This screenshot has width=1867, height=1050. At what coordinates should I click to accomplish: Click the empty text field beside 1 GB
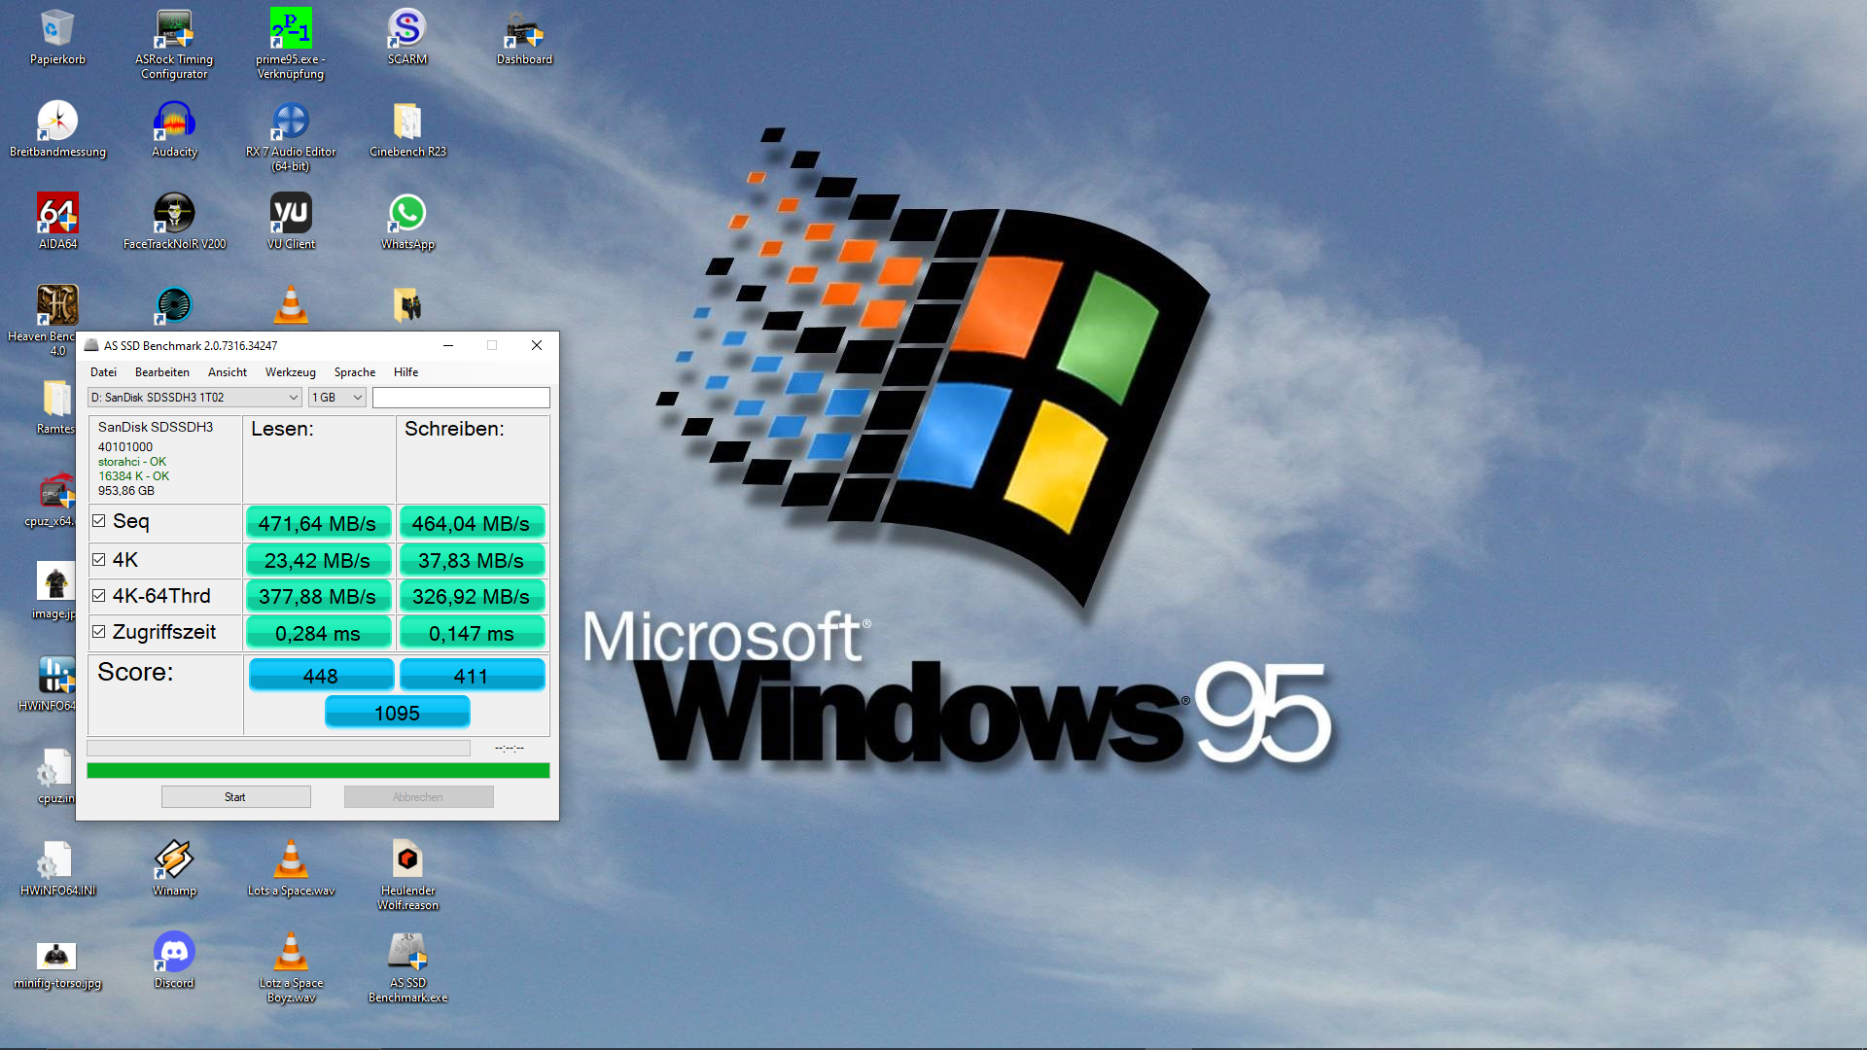[x=461, y=398]
